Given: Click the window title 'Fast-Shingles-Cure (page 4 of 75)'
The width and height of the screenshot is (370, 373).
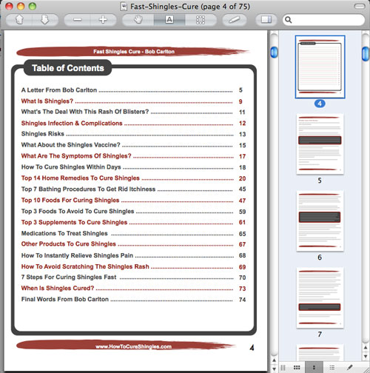Looking at the screenshot, I should click(x=190, y=7).
